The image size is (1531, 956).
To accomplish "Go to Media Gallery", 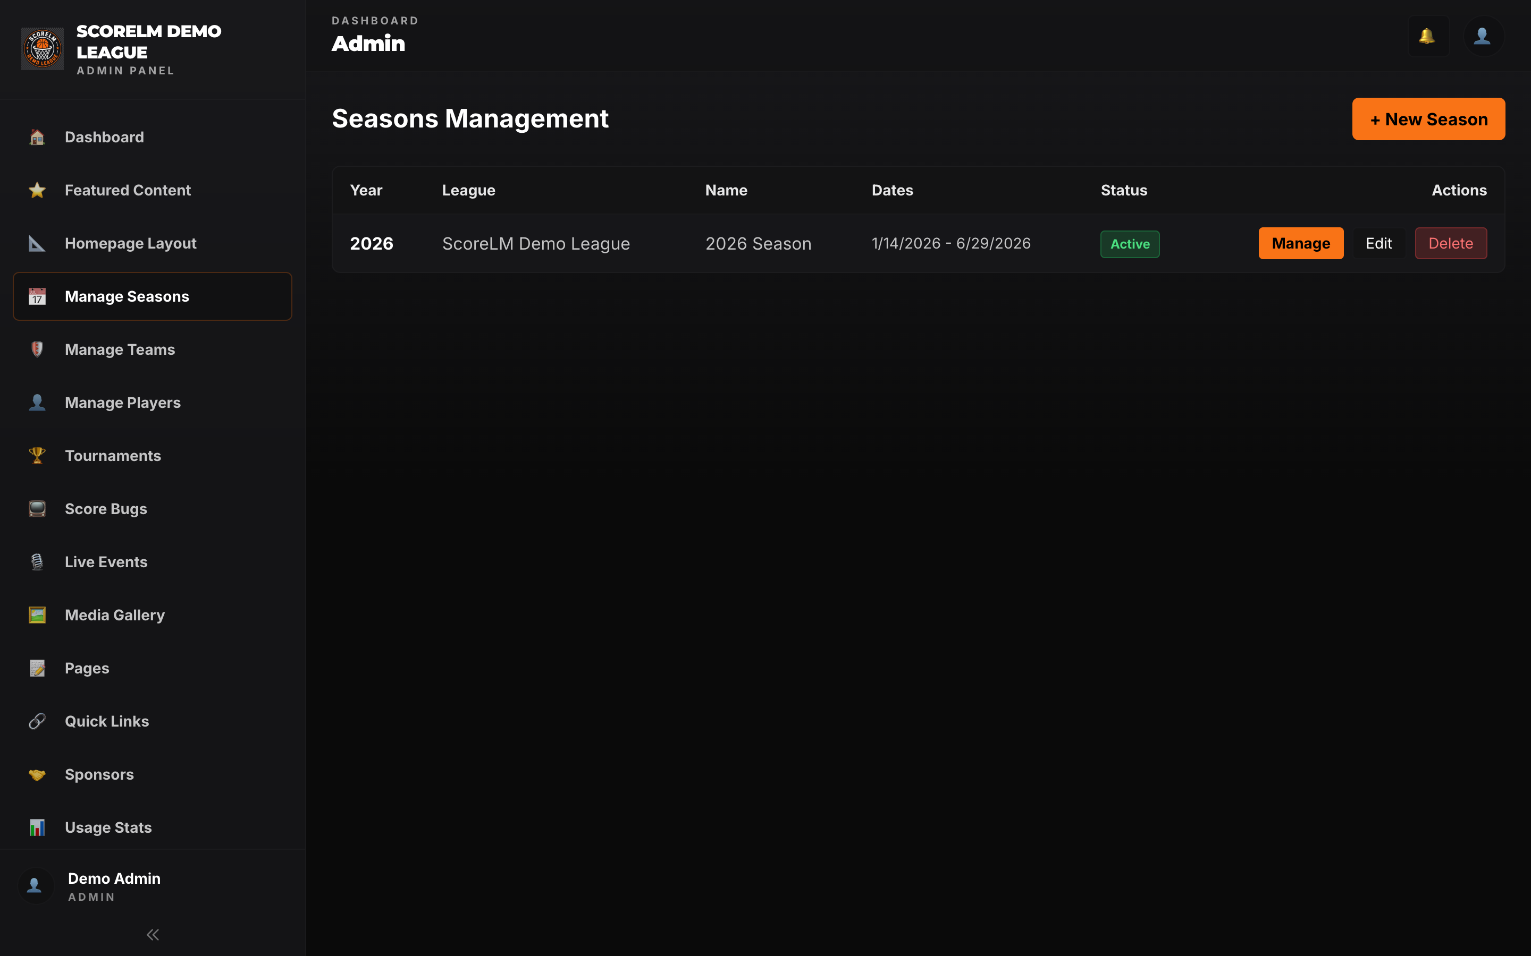I will pyautogui.click(x=153, y=615).
